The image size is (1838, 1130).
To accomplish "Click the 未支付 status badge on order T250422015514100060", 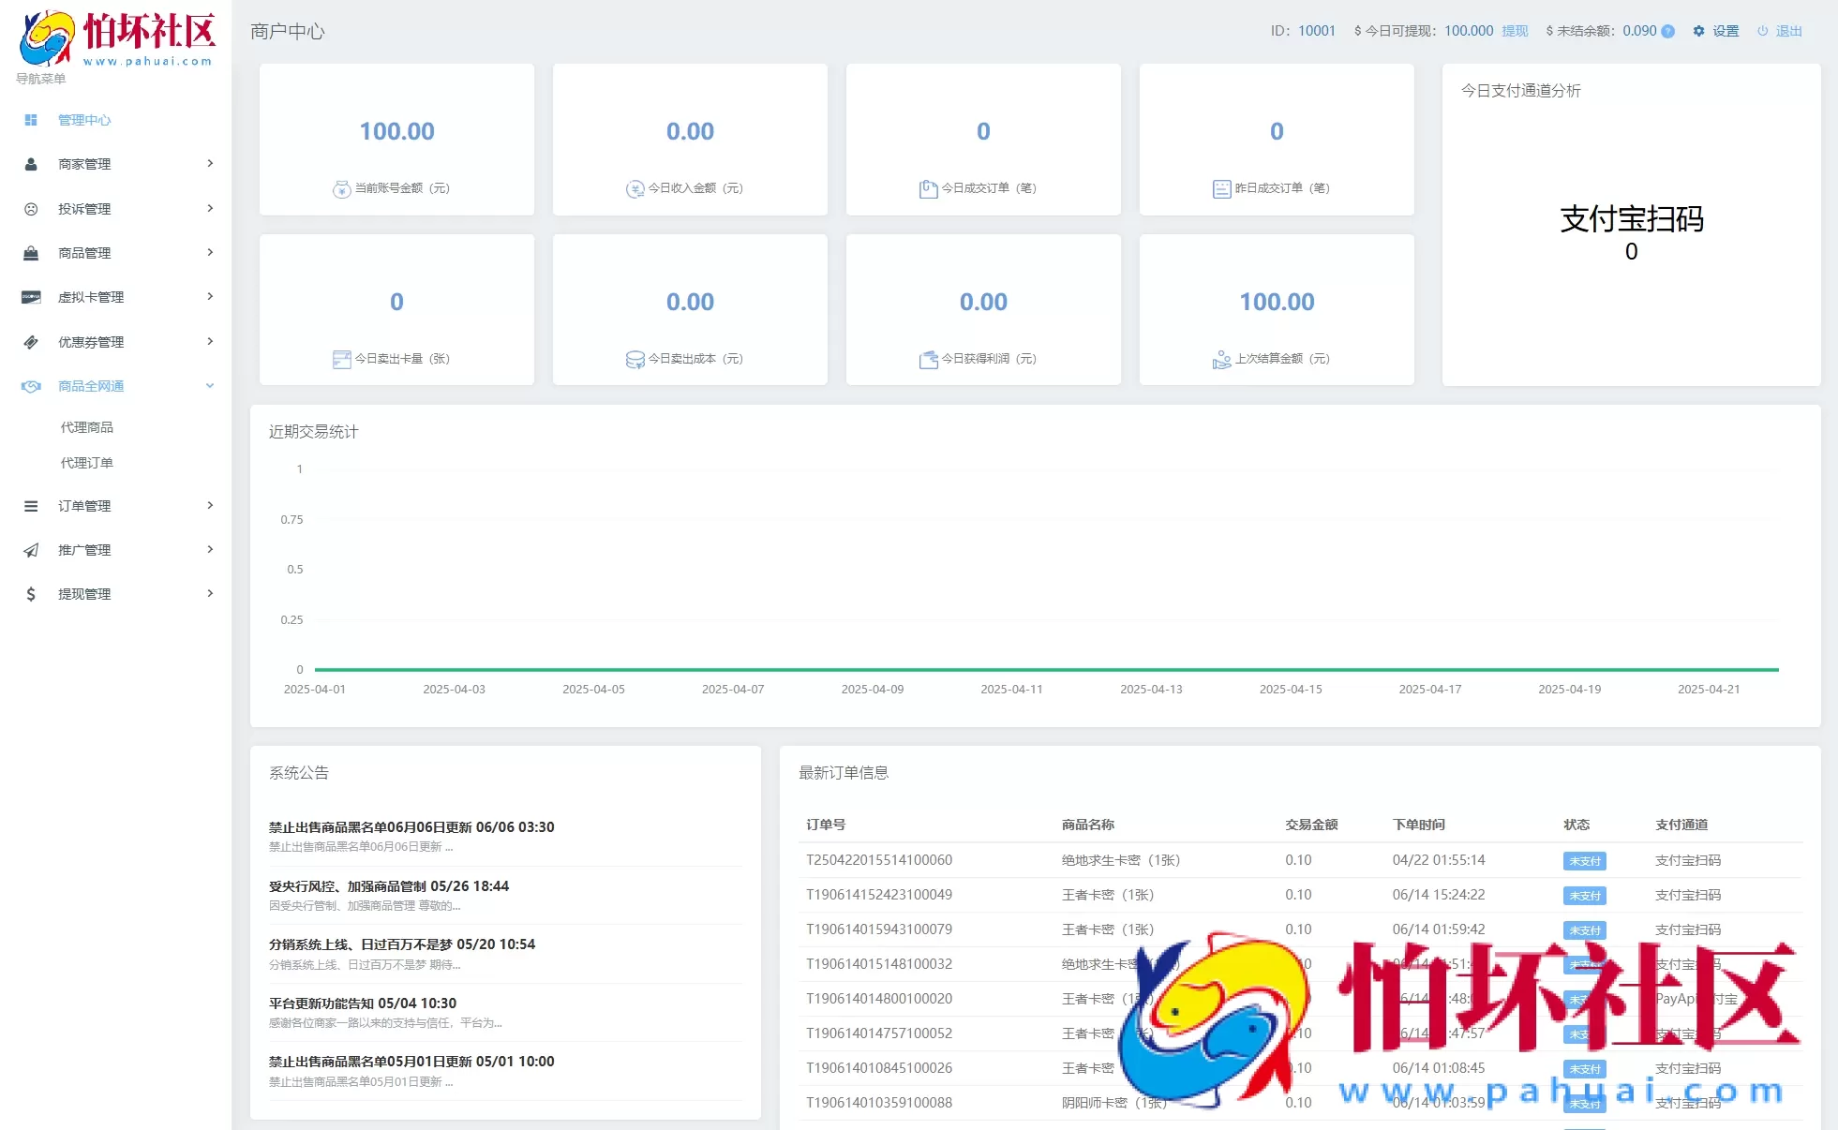I will (x=1584, y=860).
